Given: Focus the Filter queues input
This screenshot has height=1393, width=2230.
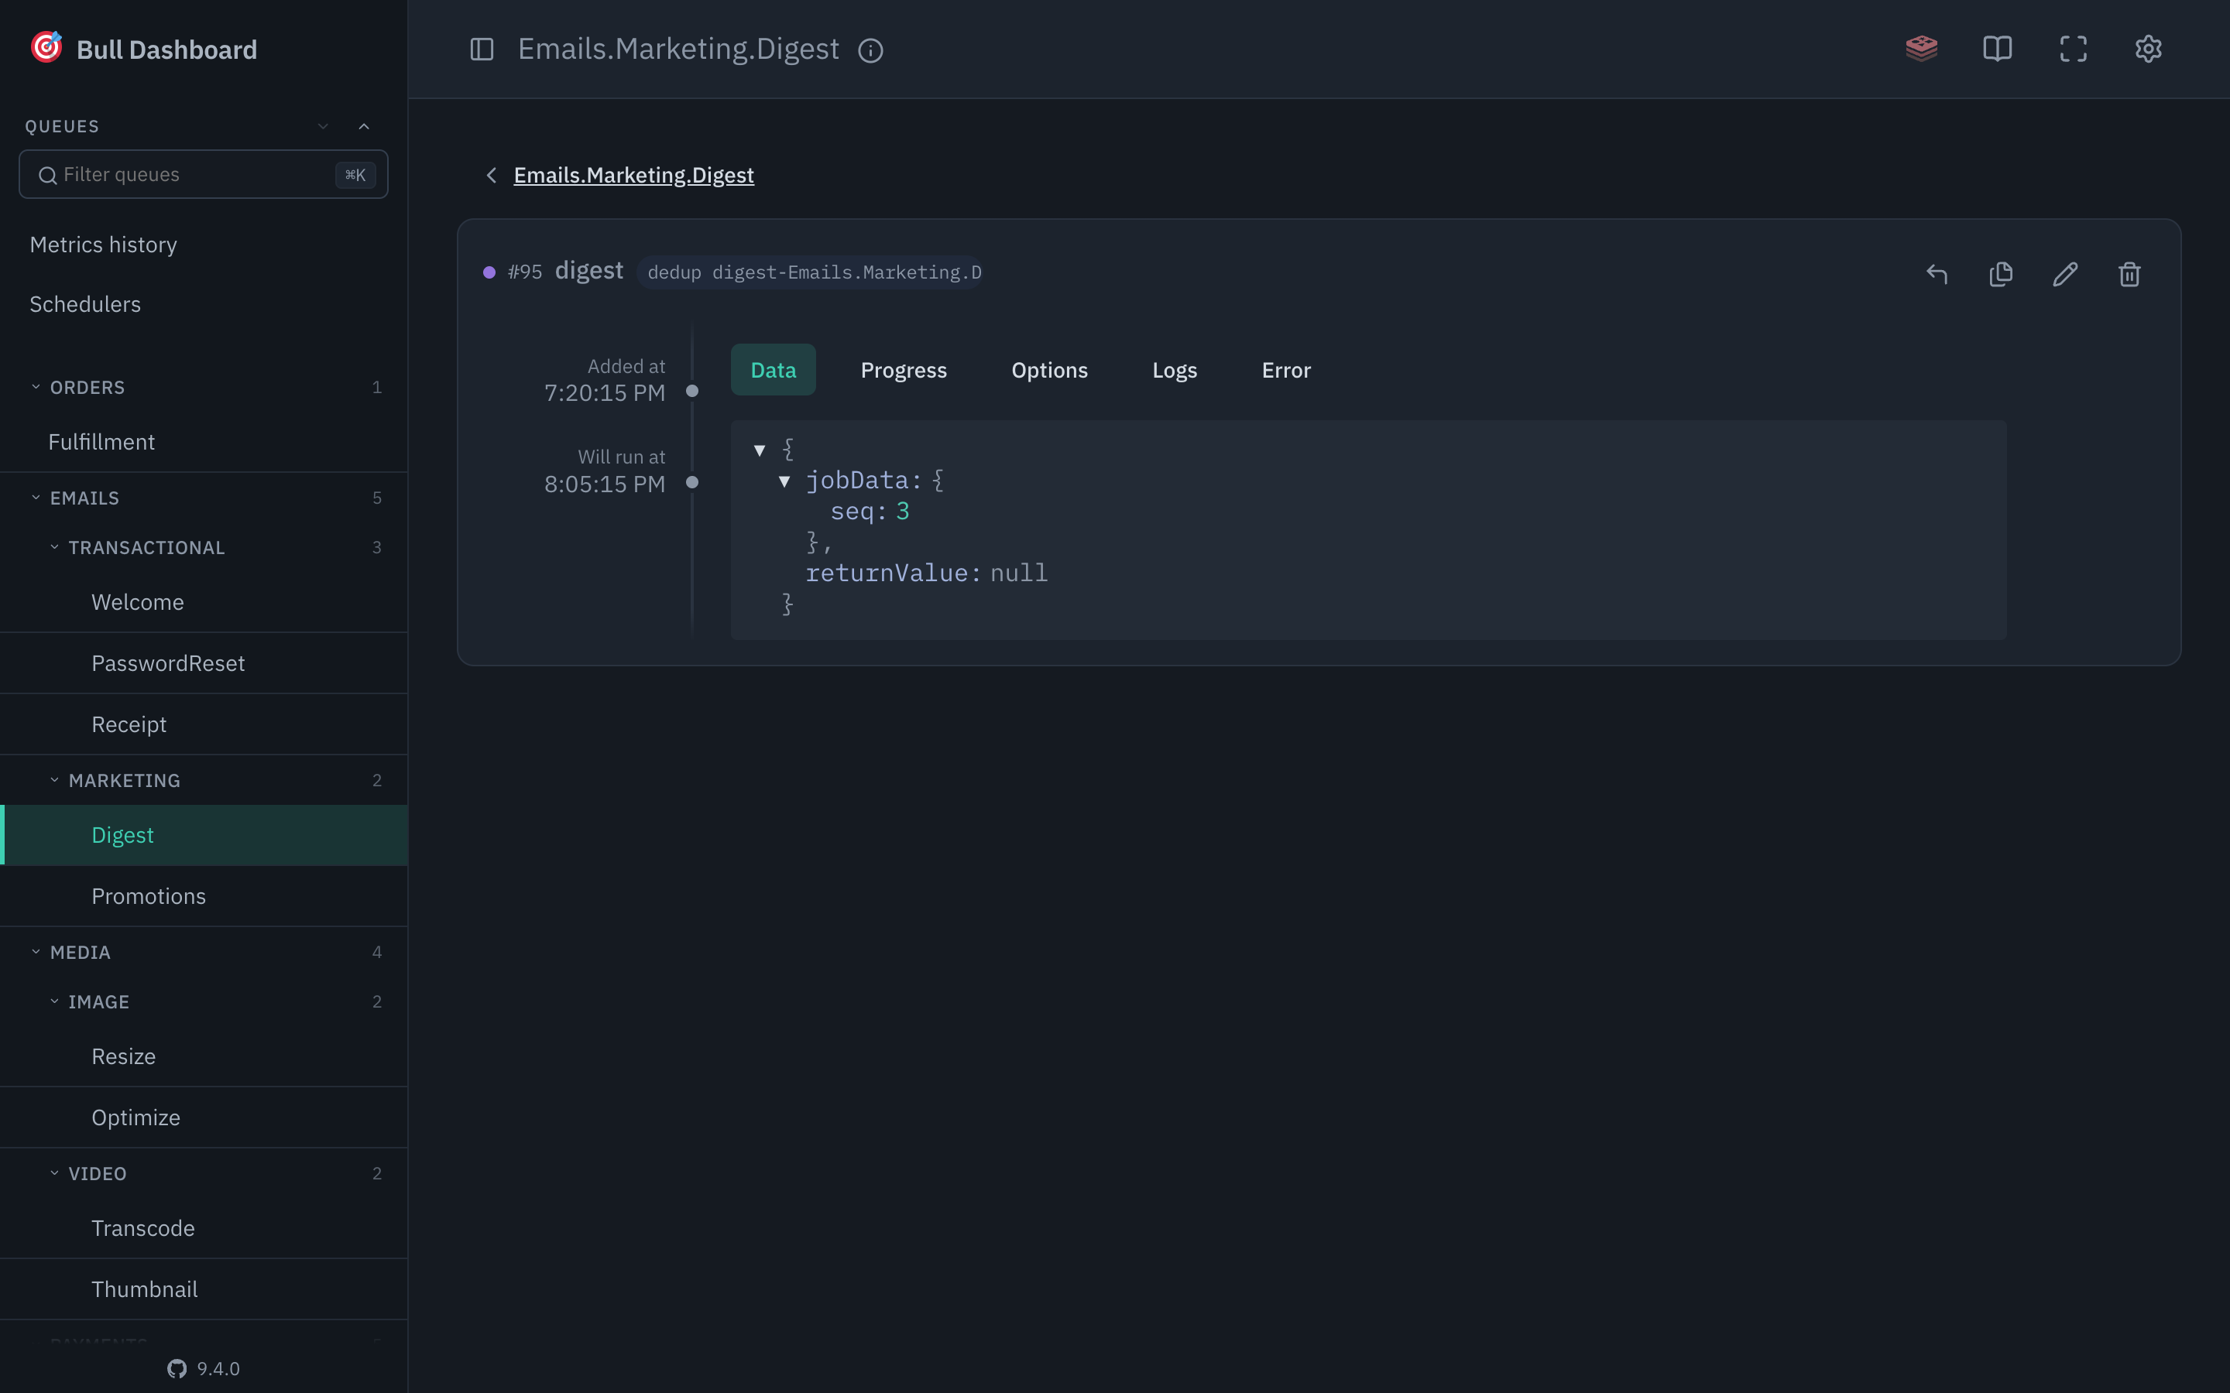Looking at the screenshot, I should click(x=204, y=174).
